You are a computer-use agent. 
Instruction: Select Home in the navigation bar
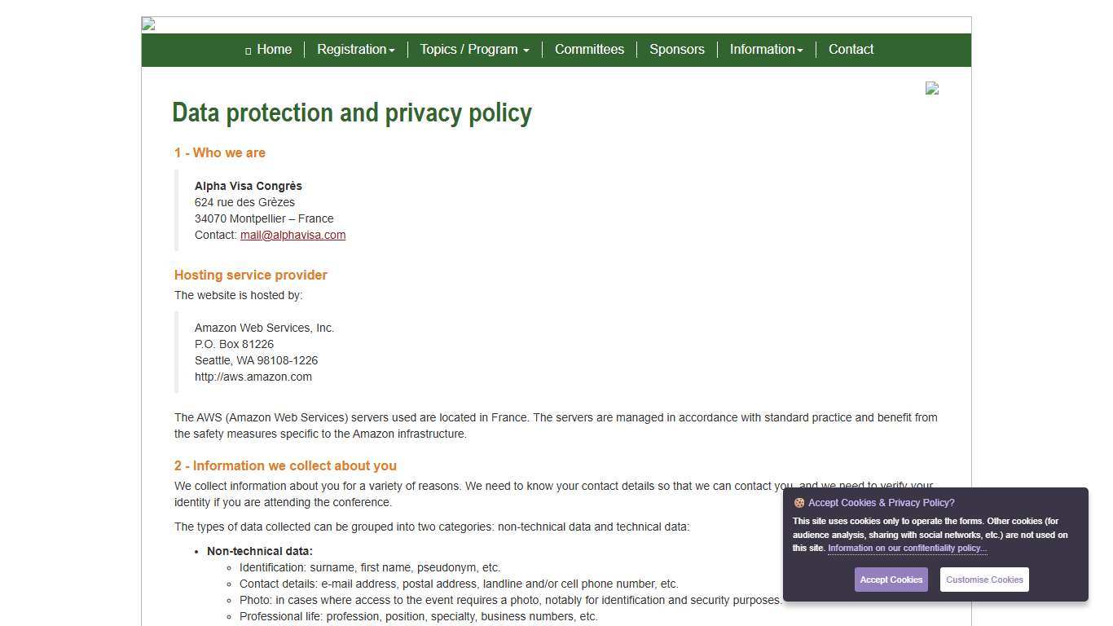274,50
